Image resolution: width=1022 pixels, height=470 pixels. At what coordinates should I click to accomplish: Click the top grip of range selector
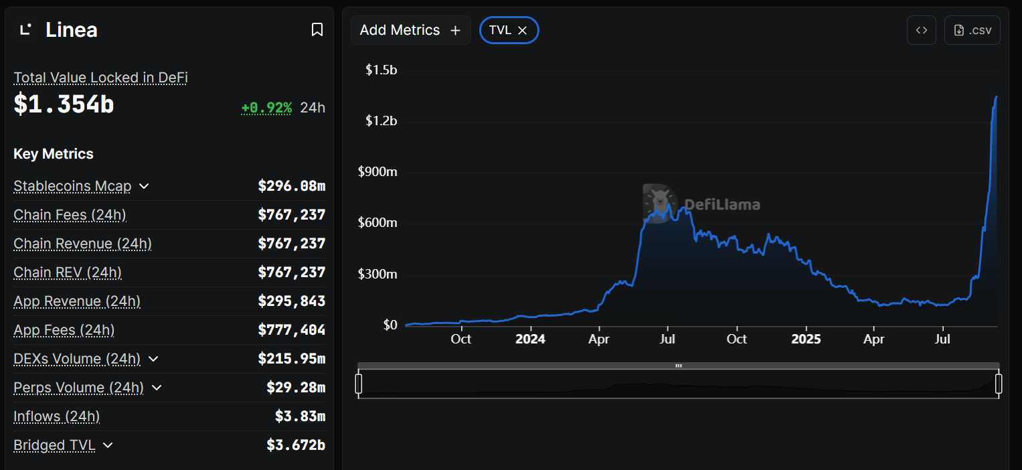679,366
